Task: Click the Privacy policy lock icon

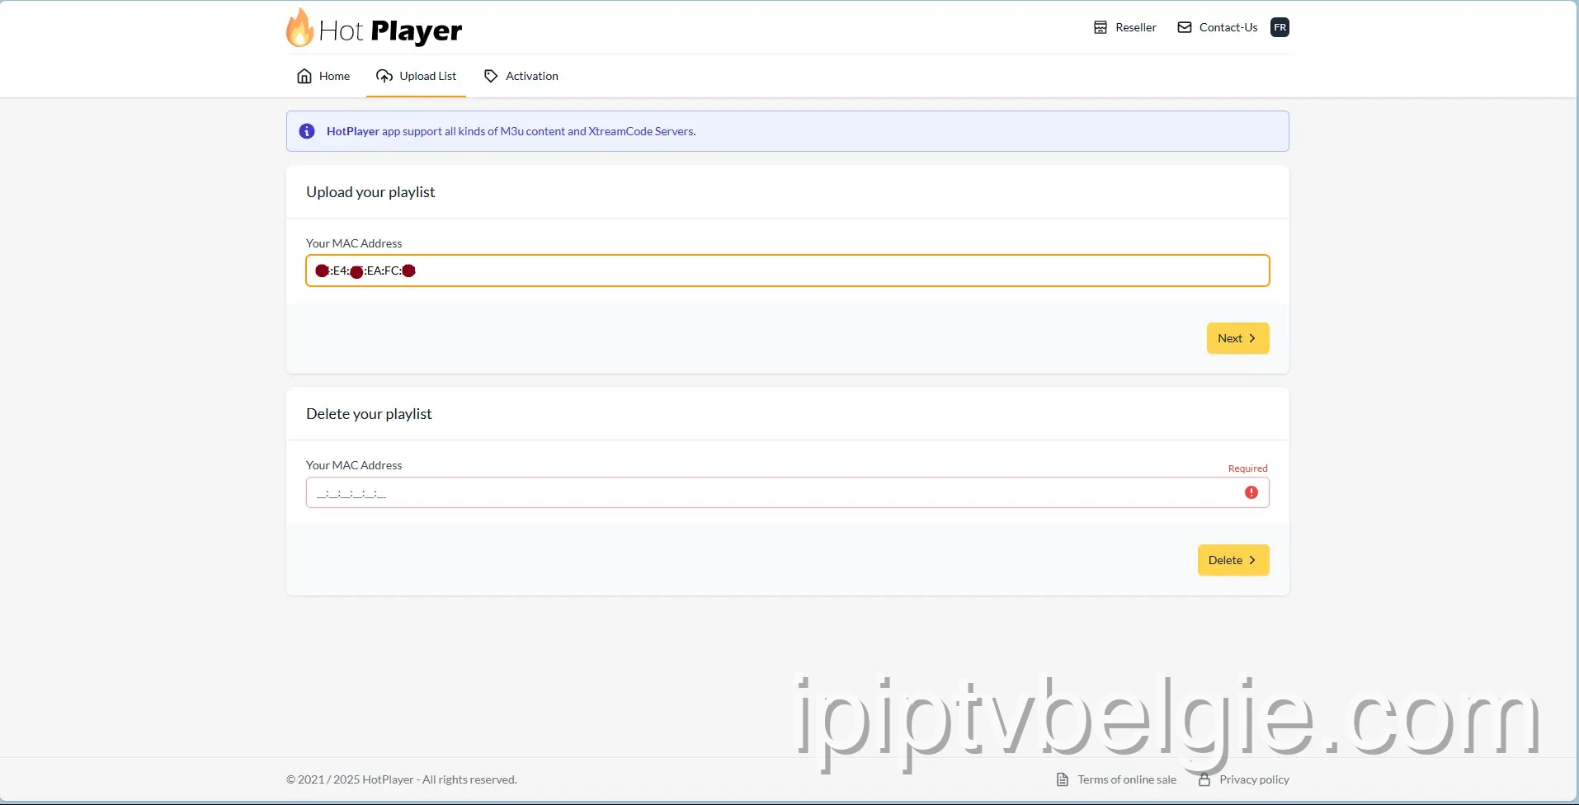Action: (1204, 779)
